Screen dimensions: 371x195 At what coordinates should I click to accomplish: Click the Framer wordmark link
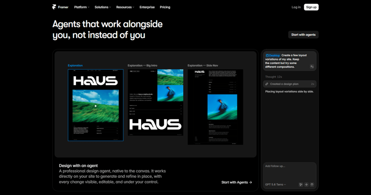click(x=63, y=7)
